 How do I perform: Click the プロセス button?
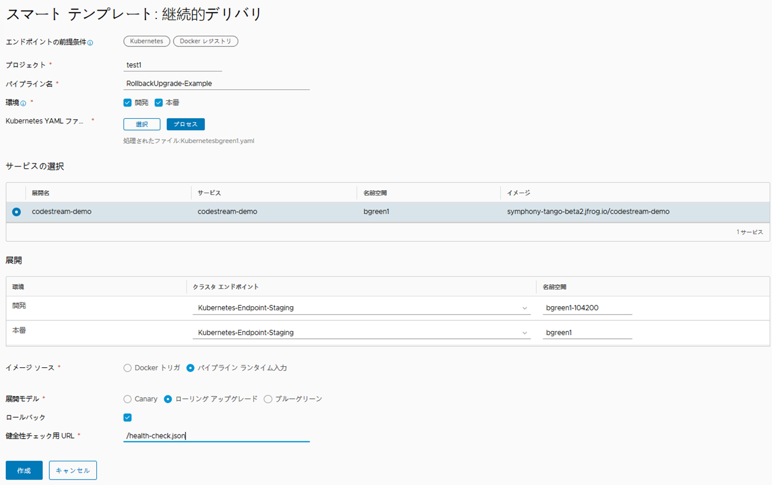(x=185, y=124)
